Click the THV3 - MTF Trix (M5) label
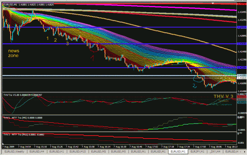 point(23,118)
